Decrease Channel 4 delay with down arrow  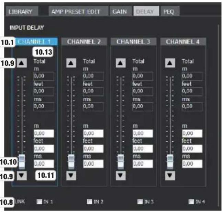coord(170,176)
